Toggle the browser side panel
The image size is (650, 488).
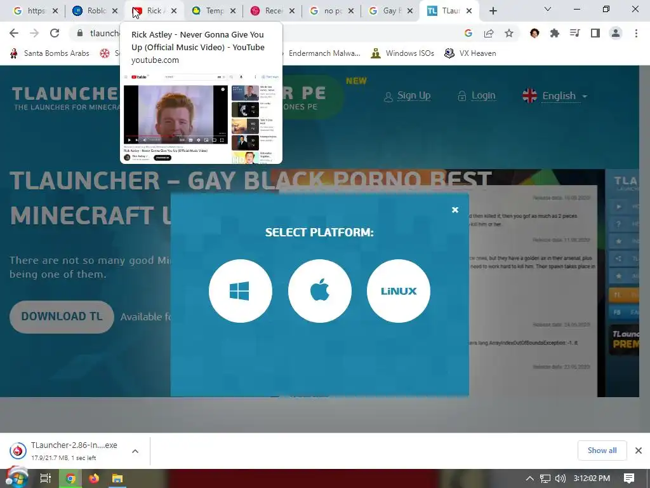(595, 33)
